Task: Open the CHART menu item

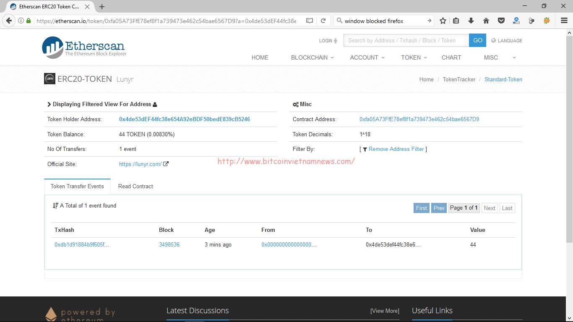Action: (451, 57)
